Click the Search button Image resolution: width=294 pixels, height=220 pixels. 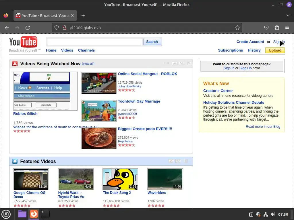[x=152, y=42]
